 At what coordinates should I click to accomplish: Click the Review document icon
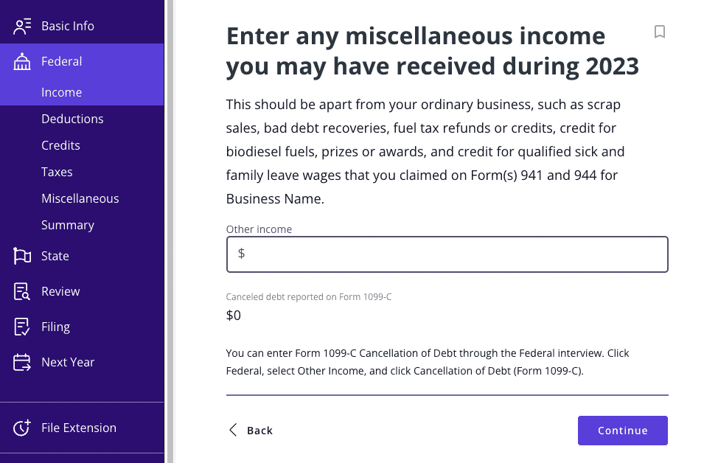(x=22, y=291)
